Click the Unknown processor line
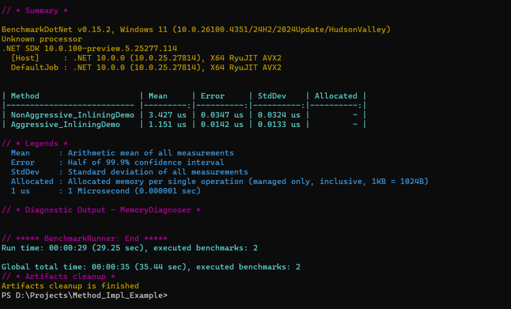Screen dimensions: 511x309 pyautogui.click(x=41, y=39)
